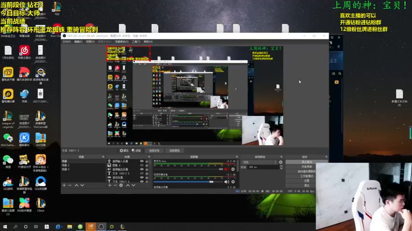
Task: Move the scene up in the list
Action: (x=76, y=185)
